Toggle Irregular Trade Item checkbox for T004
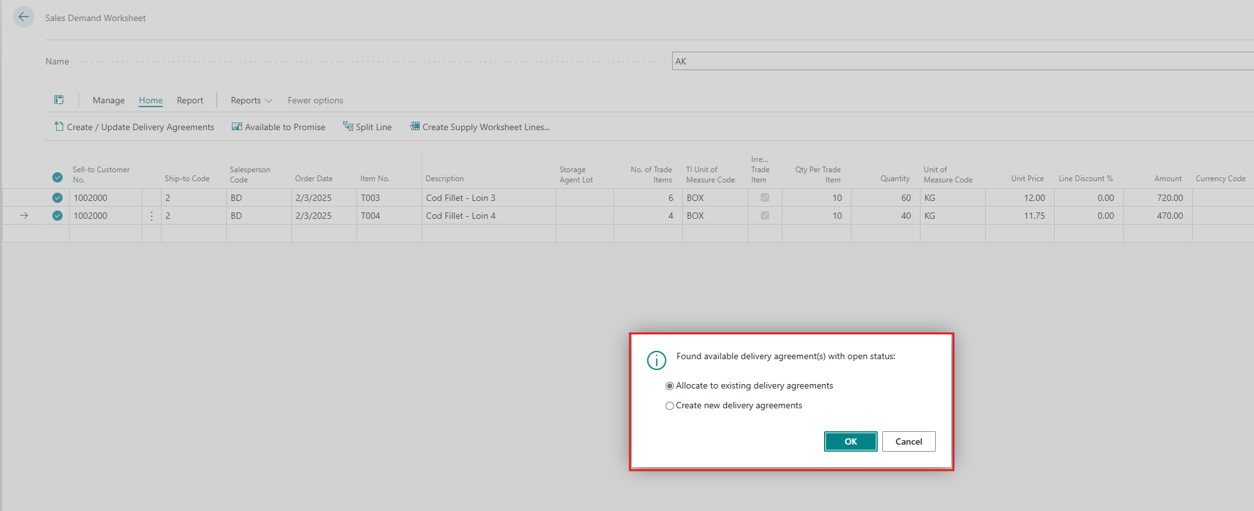Viewport: 1254px width, 511px height. [x=765, y=216]
